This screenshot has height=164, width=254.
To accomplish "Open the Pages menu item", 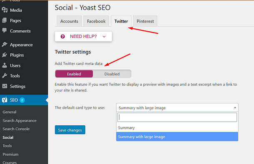I will click(24, 20).
